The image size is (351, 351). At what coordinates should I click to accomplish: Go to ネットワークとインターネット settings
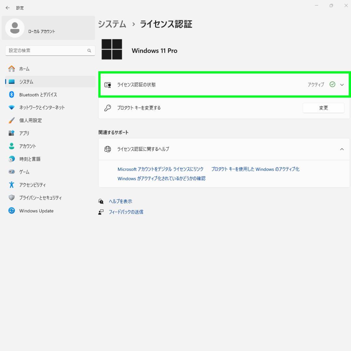coord(50,108)
